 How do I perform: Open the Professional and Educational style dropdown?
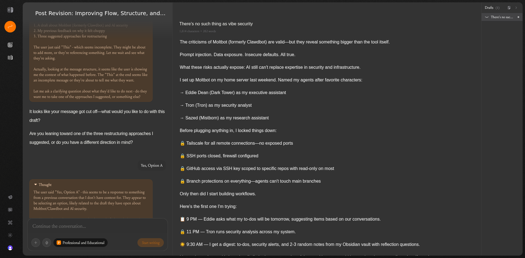click(81, 243)
